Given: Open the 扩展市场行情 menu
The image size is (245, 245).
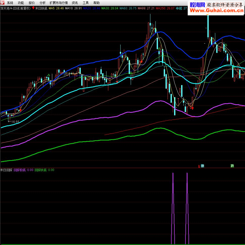Looking at the screenshot, I should point(59,3).
